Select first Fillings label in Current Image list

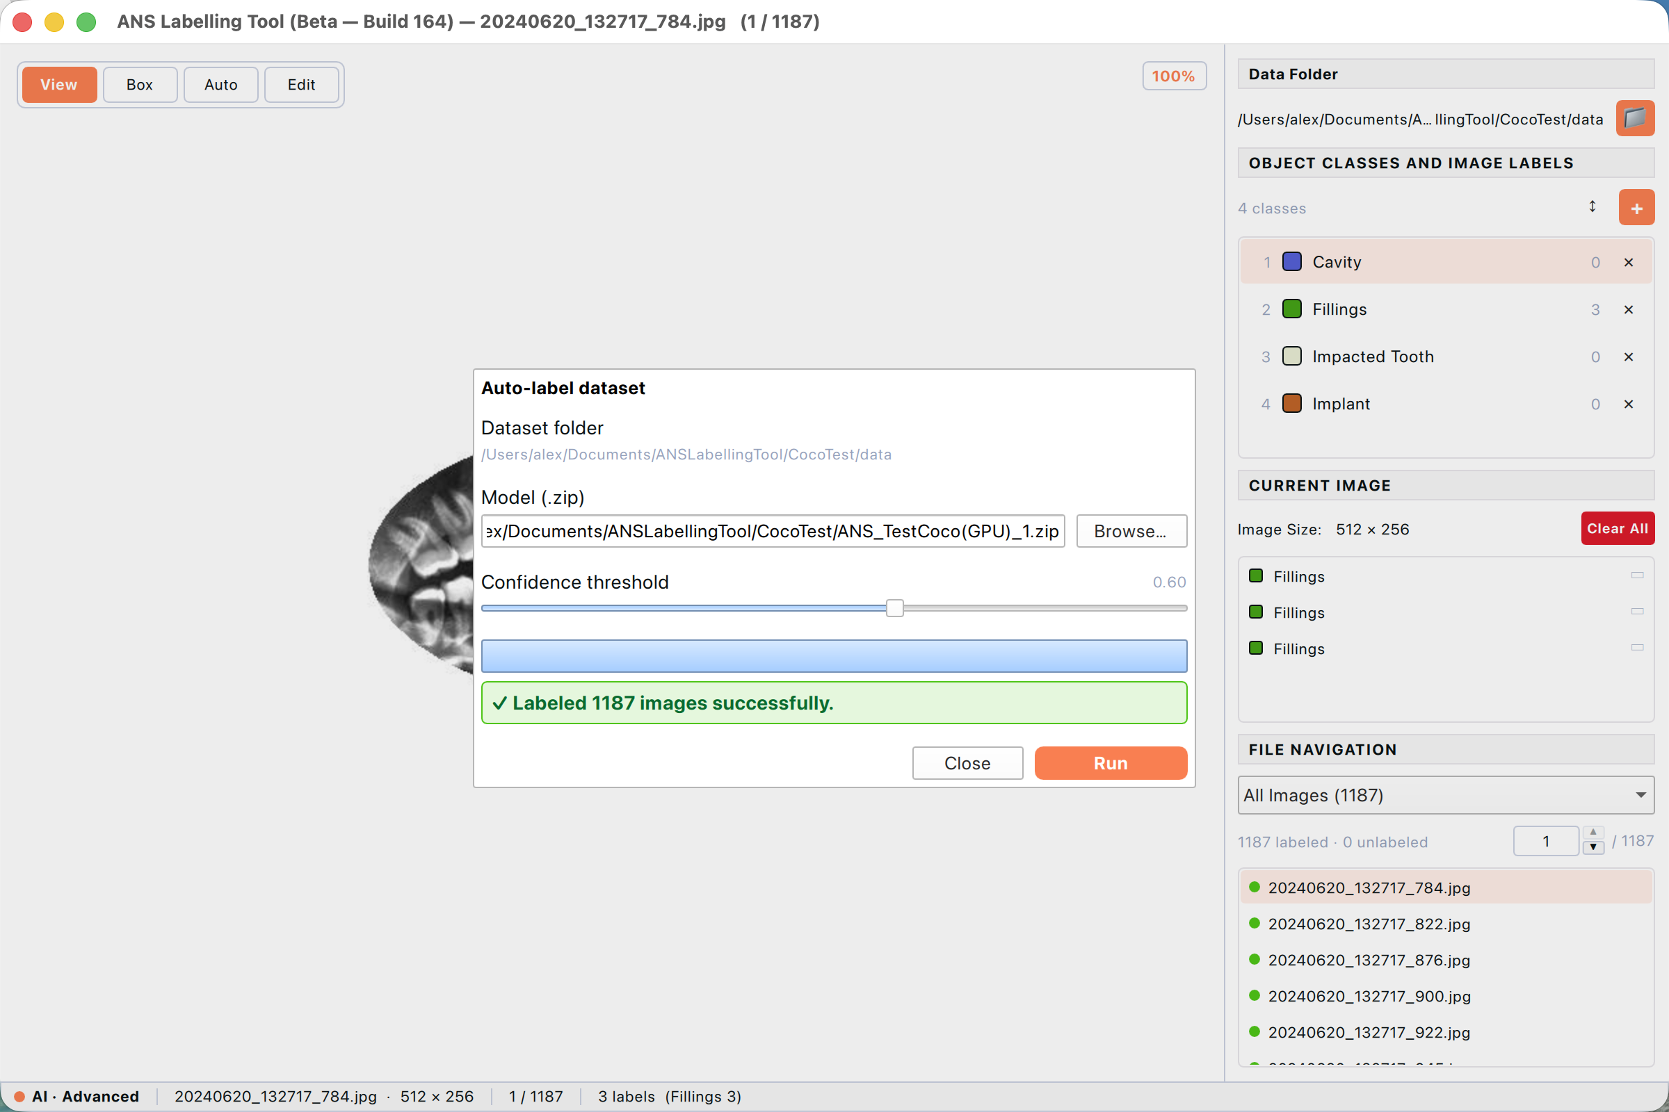[1446, 576]
